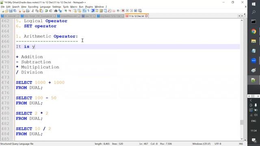Screen dimensions: 260x146
Task: Open the Language menu
Action: pos(45,7)
